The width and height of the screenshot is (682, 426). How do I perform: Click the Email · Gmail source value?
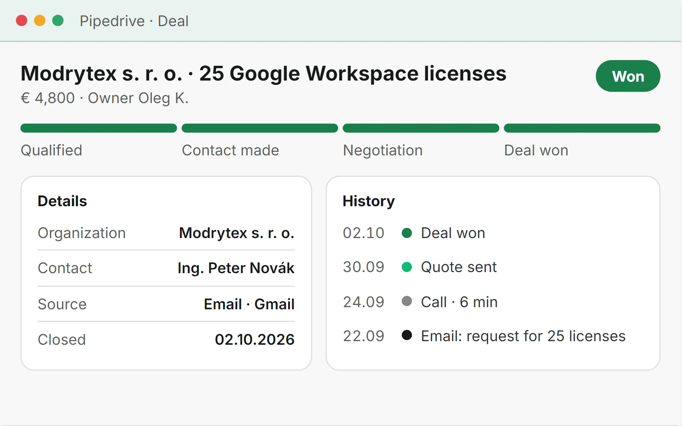click(x=249, y=304)
